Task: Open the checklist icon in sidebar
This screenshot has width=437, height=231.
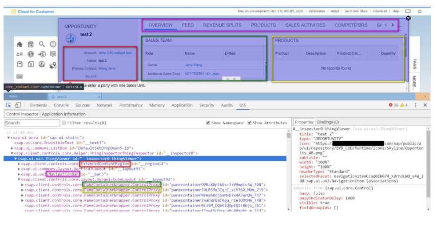Action: [x=20, y=76]
